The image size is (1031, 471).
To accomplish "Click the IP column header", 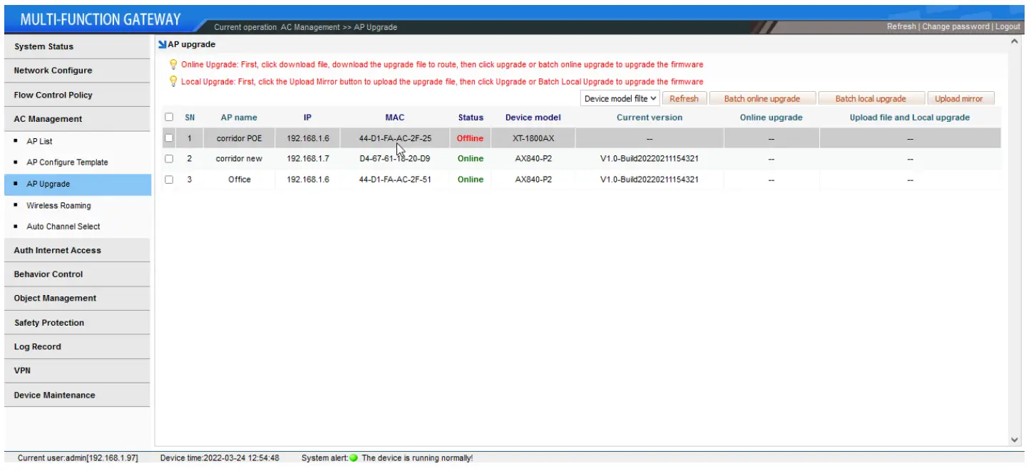I will point(307,118).
